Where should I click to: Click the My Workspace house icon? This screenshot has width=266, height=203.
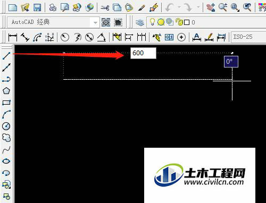118,22
